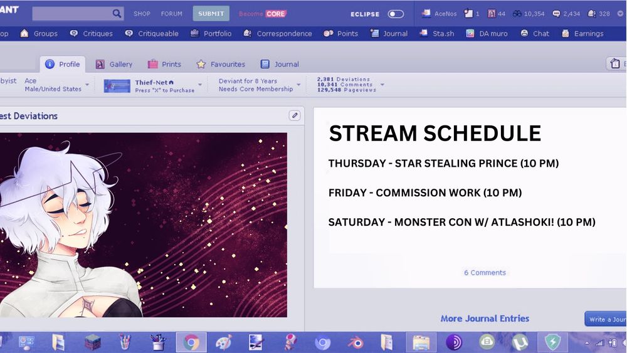Toggle the ECLIPSE switch
Image resolution: width=627 pixels, height=353 pixels.
click(396, 14)
